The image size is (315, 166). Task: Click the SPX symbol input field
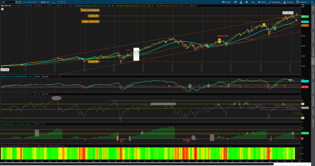click(8, 2)
